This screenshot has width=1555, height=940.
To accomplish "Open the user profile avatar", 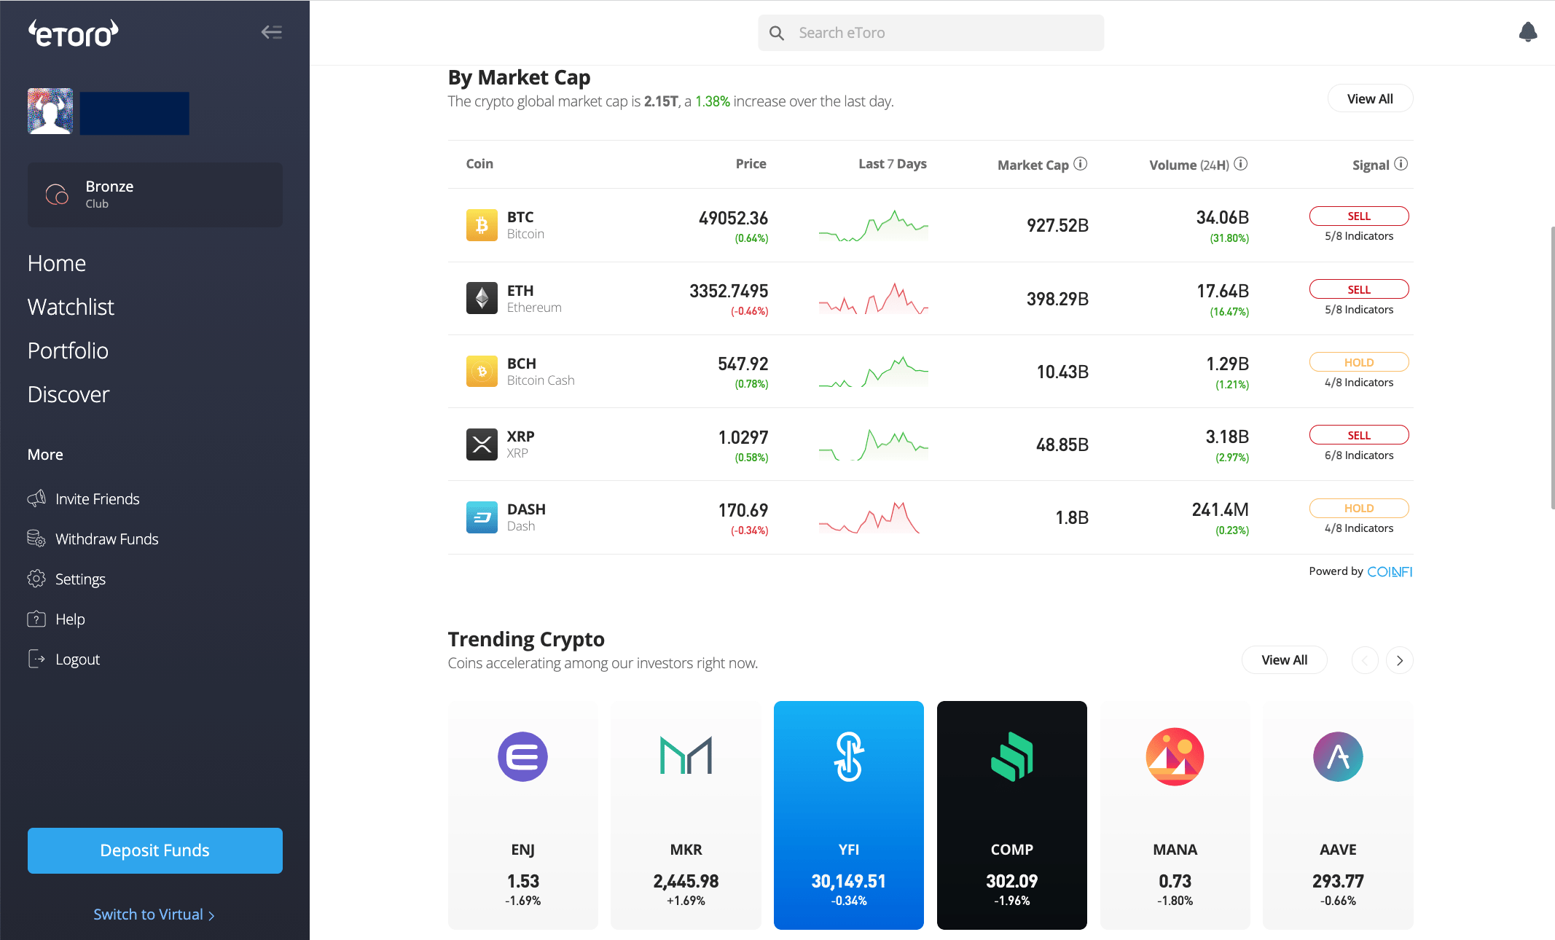I will 50,111.
